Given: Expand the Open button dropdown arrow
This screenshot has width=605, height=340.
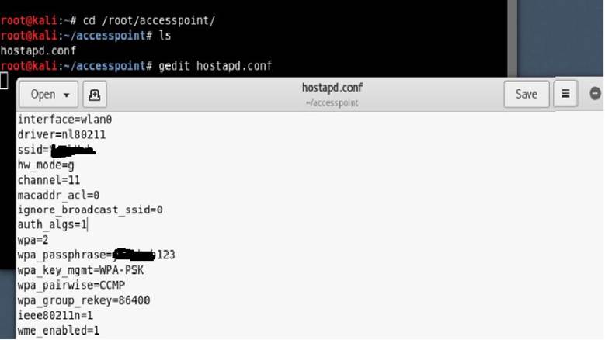Looking at the screenshot, I should point(66,95).
